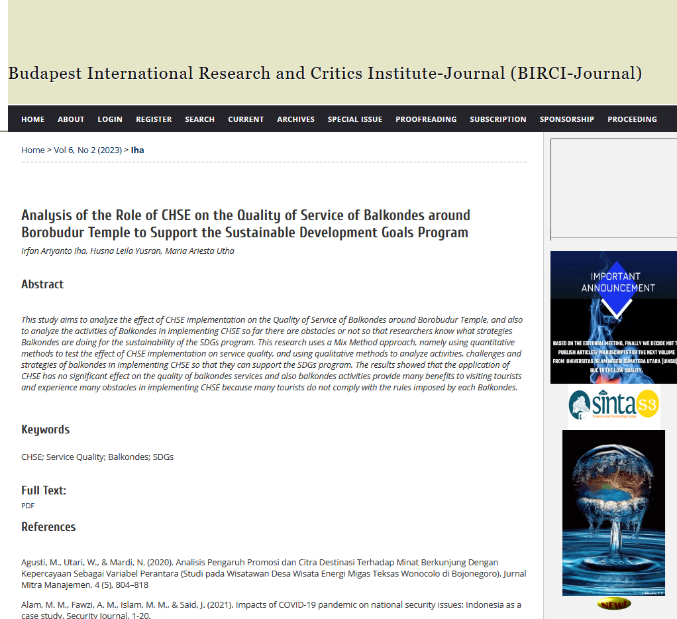The image size is (677, 619).
Task: Click the BIRCI-Journal header title
Action: [x=325, y=74]
